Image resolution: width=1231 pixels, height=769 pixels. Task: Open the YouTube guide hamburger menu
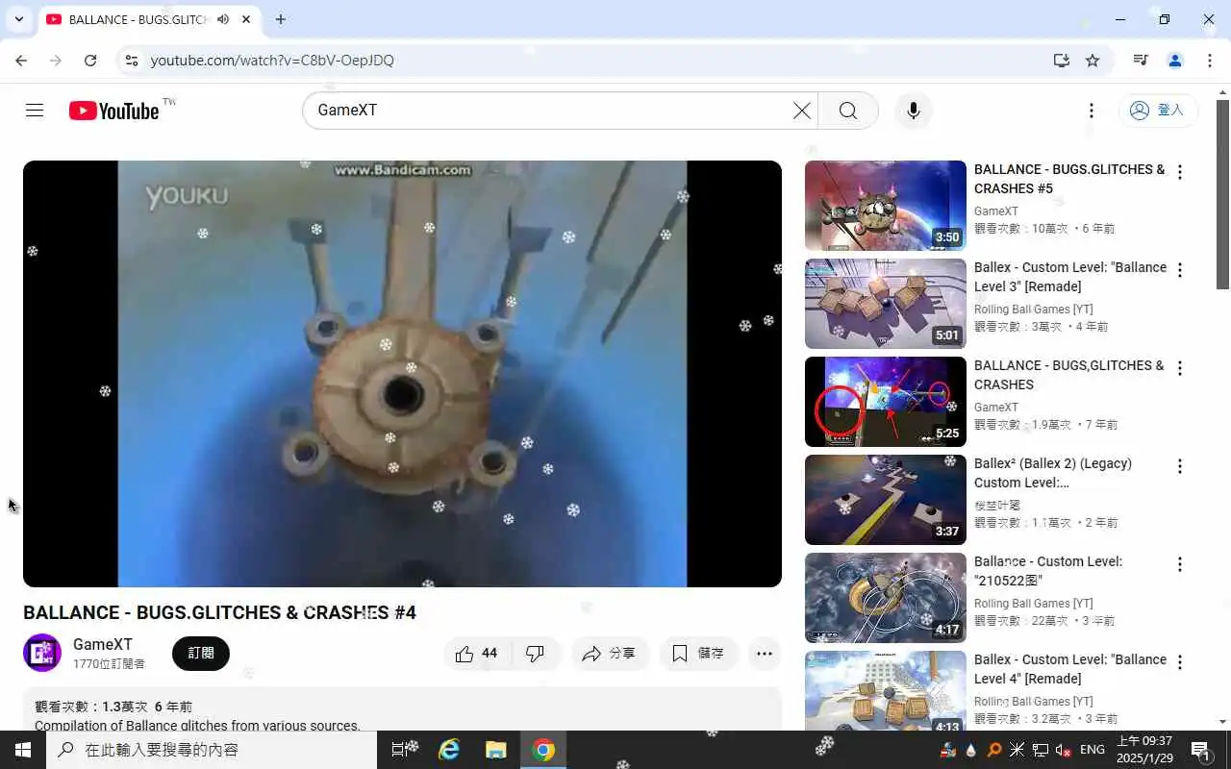(35, 111)
